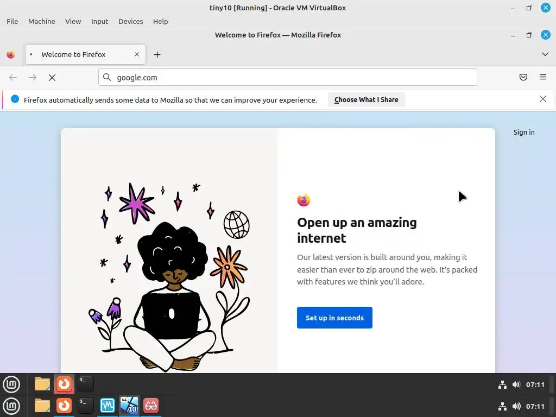Click VirtualBox tiny10 icon on host taskbar
This screenshot has width=556, height=417.
[x=129, y=406]
